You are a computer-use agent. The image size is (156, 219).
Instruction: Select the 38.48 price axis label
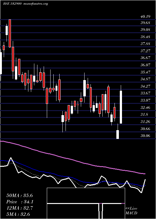point(145,37)
